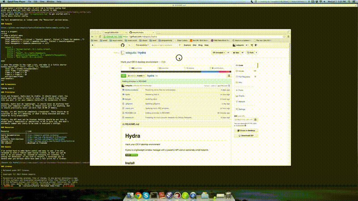Fork the hydra repository
358x201 pixels.
coord(251,53)
